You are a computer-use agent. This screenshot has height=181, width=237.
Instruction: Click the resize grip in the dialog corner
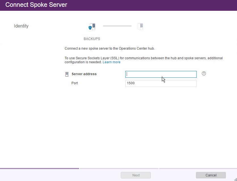(x=235, y=179)
